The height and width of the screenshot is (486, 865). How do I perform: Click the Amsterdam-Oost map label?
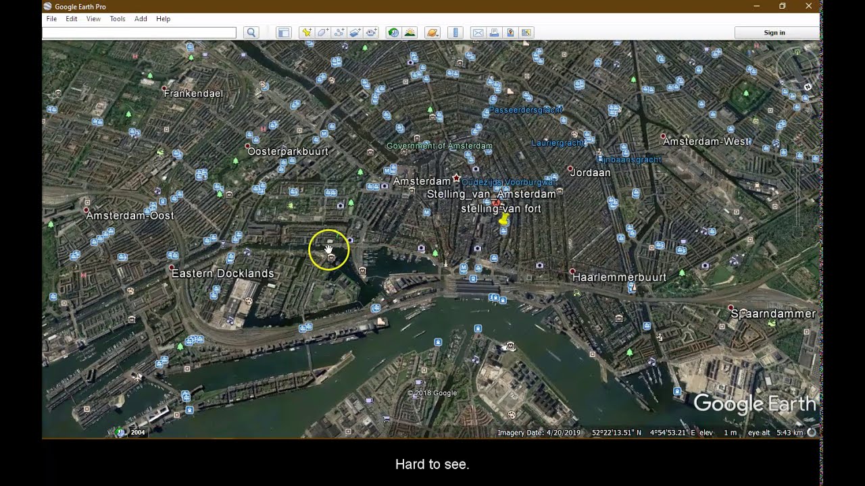[x=130, y=215]
